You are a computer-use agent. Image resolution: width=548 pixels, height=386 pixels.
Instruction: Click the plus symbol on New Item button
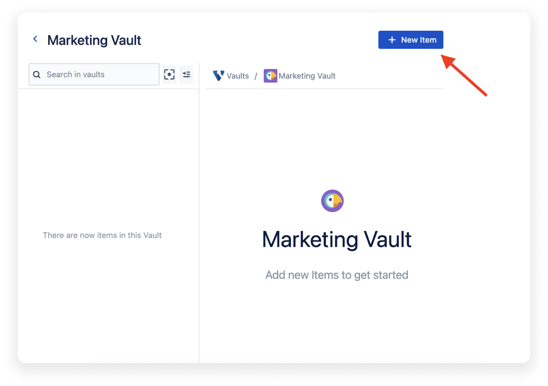pos(391,40)
